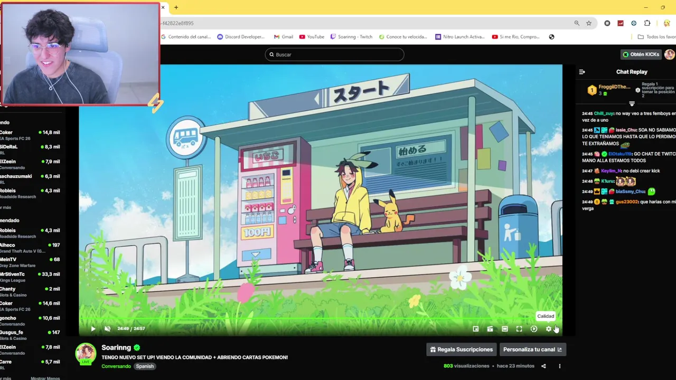Open Chanty Slots & Casino channel
The height and width of the screenshot is (380, 676).
30,291
